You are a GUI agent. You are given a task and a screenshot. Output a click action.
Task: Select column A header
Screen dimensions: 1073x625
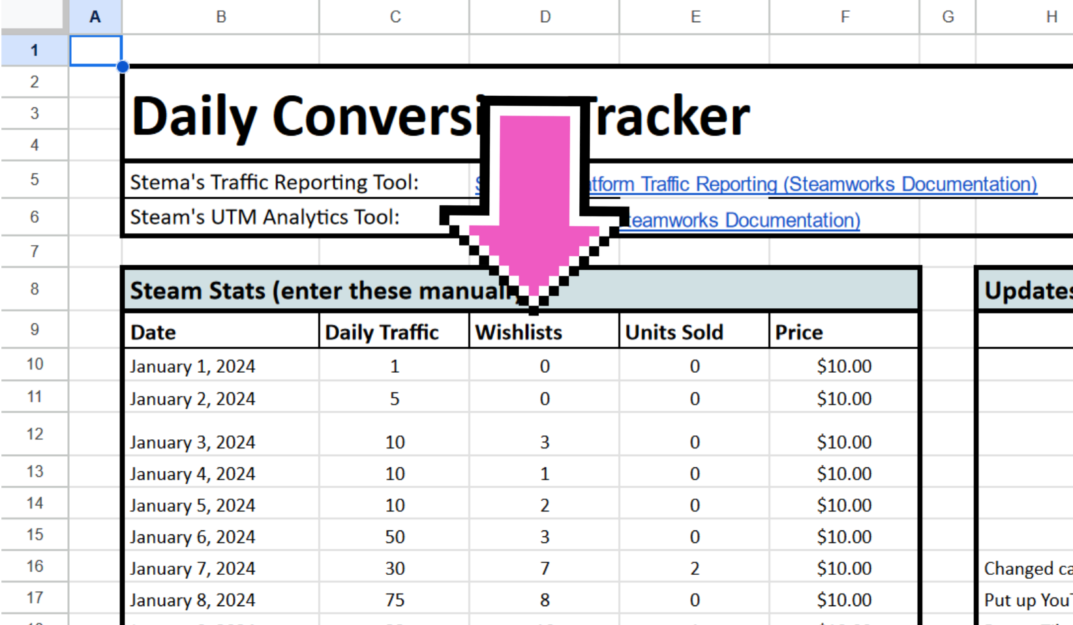(95, 17)
